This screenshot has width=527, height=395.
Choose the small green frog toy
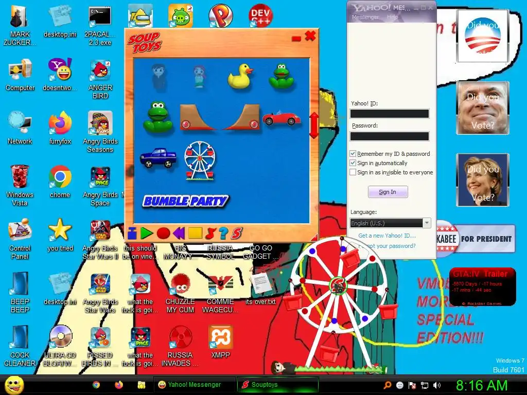282,76
